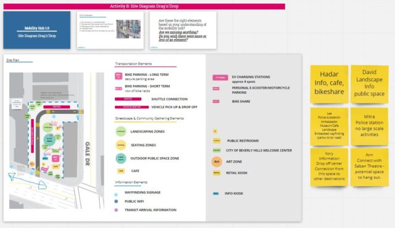
Task: Select the Public Restrooms yellow tag icon
Action: [217, 140]
